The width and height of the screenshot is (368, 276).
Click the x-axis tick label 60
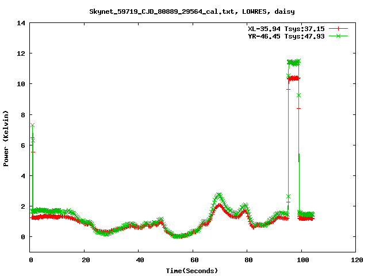pyautogui.click(x=194, y=260)
